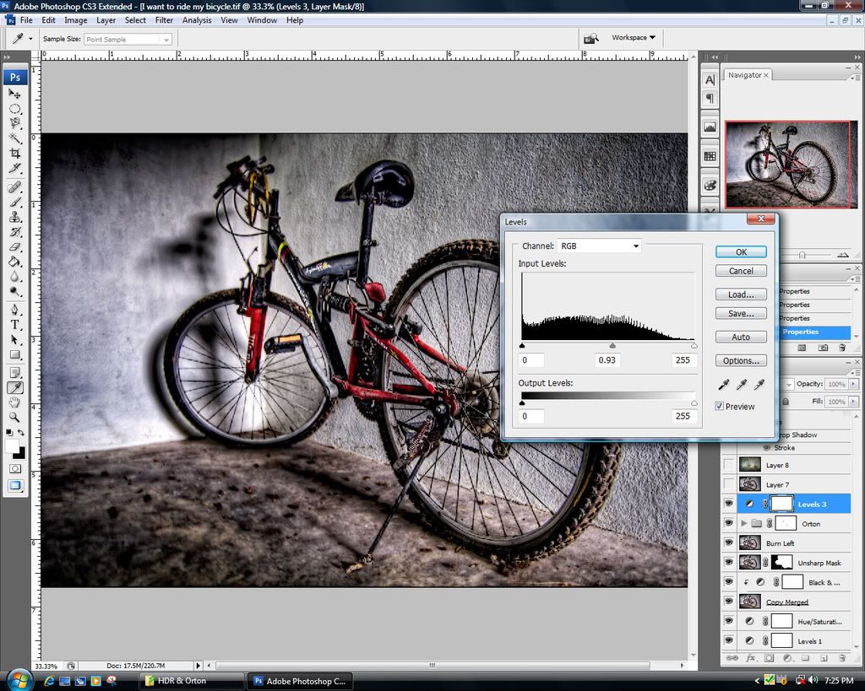
Task: Click the set white point eyedropper
Action: point(759,385)
